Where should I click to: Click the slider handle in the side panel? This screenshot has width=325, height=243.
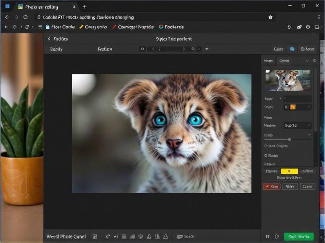tap(289, 139)
